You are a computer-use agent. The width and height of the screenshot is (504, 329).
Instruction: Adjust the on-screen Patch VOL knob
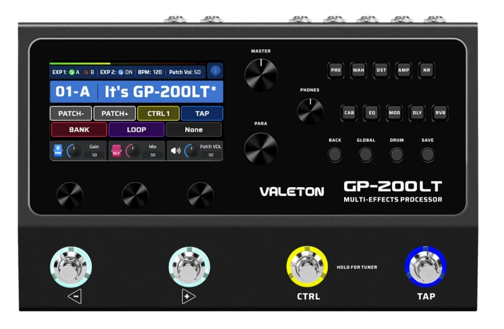192,151
